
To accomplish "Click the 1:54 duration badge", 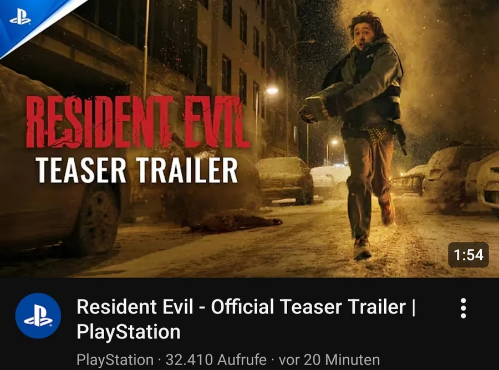I will pos(468,255).
